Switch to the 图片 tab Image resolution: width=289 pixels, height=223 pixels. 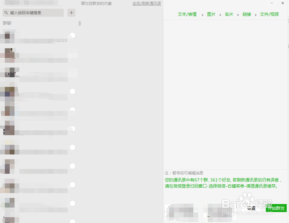[x=211, y=14]
